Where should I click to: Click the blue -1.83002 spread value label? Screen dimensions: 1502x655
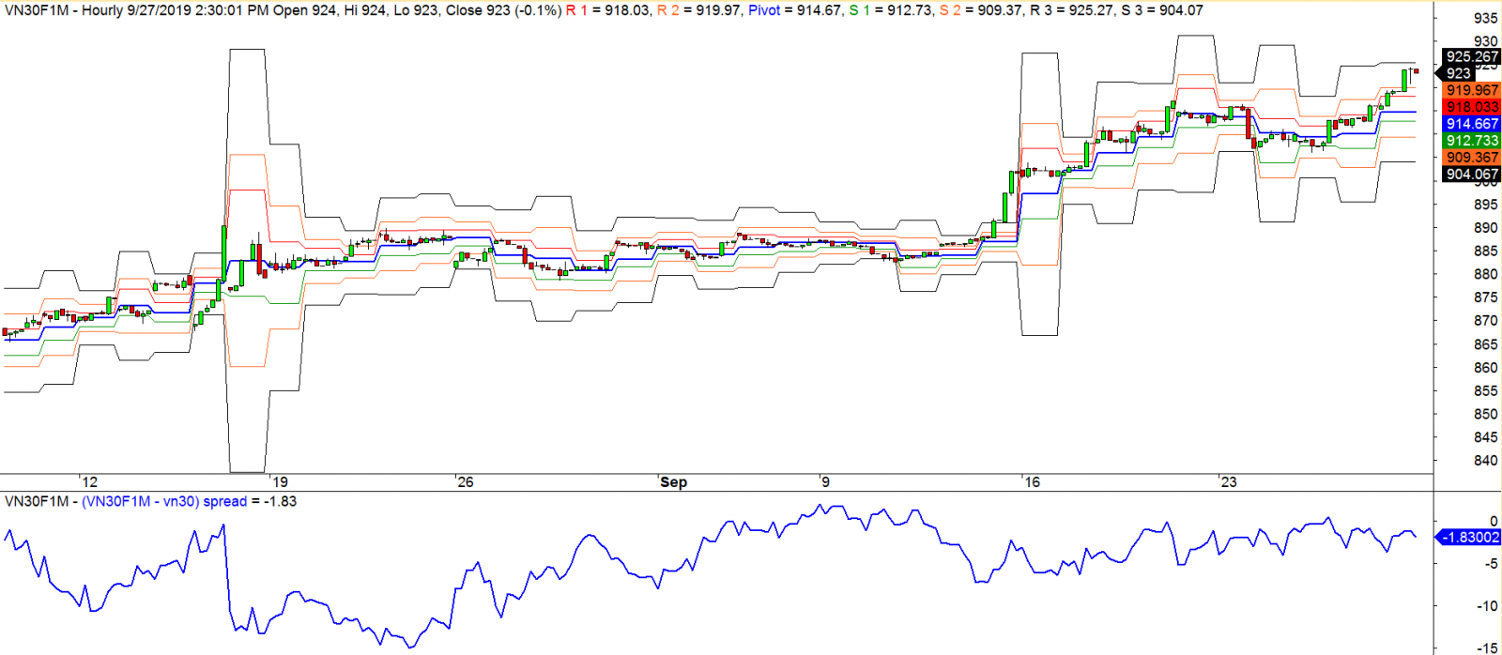(x=1469, y=538)
